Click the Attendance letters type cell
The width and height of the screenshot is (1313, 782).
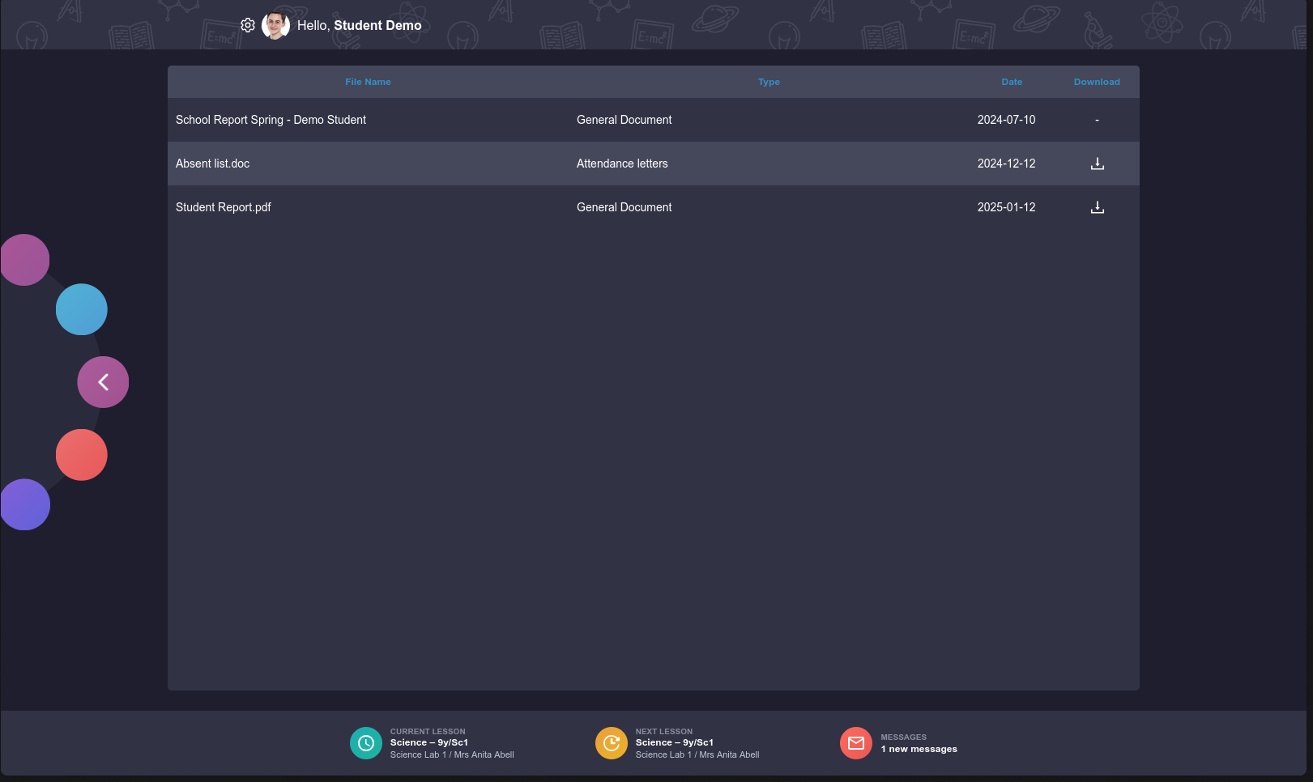622,164
